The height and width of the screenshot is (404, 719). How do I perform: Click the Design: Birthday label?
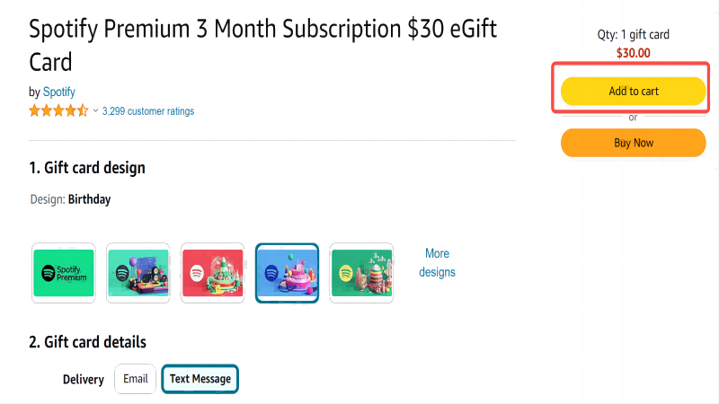click(x=70, y=199)
